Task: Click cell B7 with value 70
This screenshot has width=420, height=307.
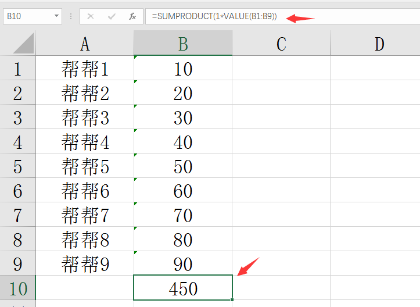Action: coord(183,214)
